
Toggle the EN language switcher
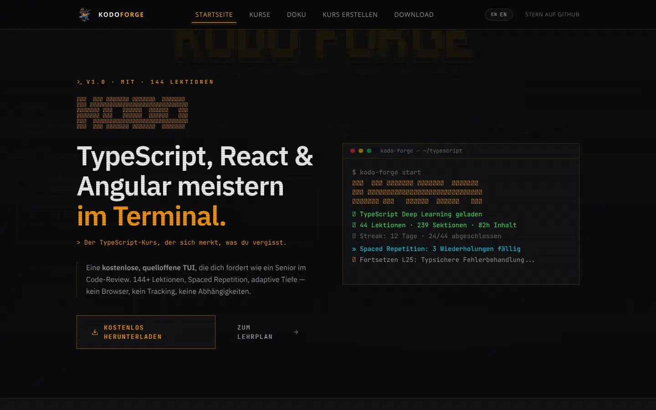click(x=499, y=15)
